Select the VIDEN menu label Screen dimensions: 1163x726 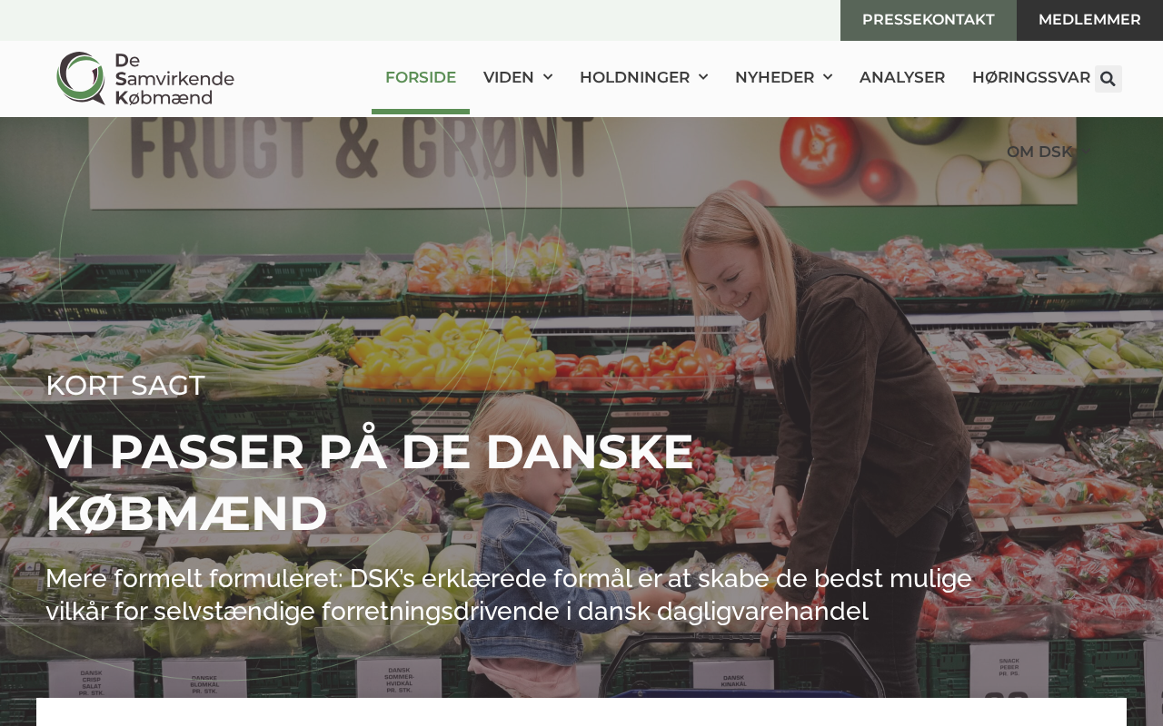[x=509, y=77]
